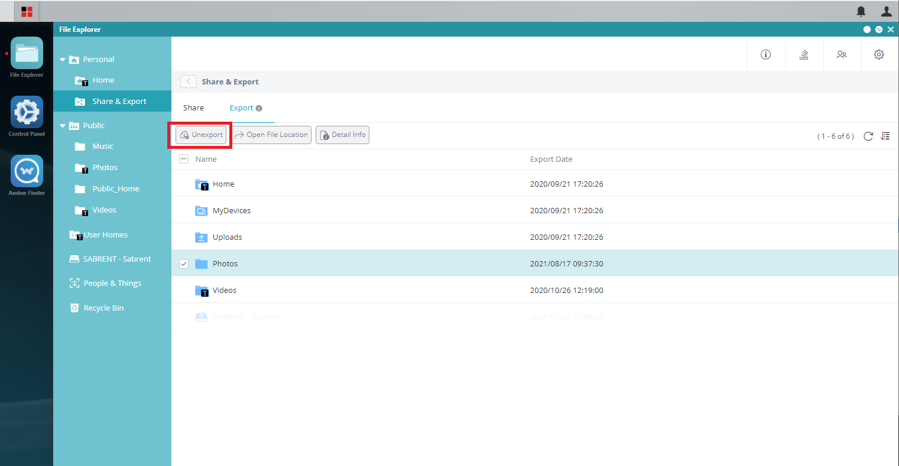Click the Unexport button

pyautogui.click(x=202, y=135)
